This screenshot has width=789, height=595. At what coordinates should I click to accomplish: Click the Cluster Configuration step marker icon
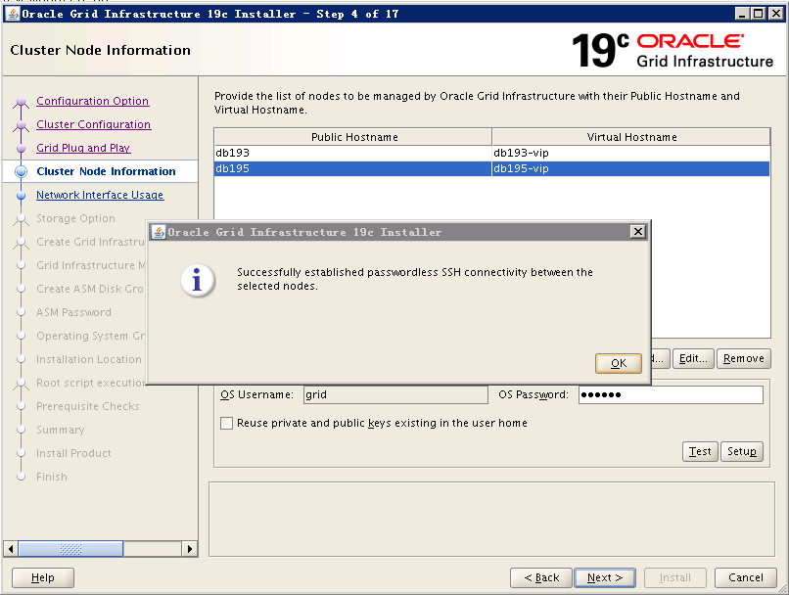click(x=22, y=125)
